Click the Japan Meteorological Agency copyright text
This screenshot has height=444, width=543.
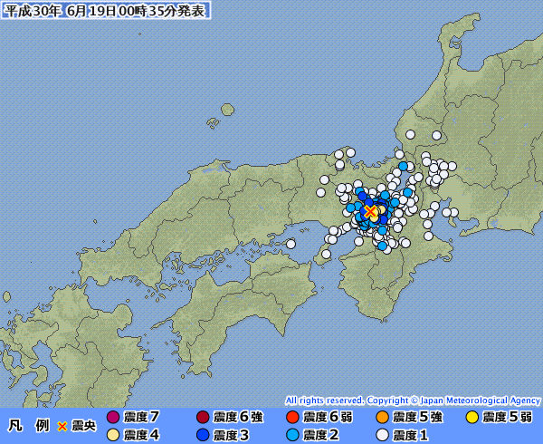(413, 401)
